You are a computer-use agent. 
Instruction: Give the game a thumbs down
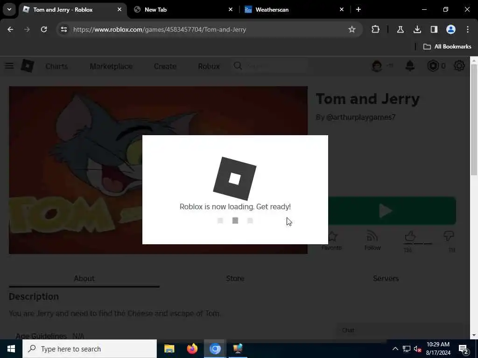pos(449,237)
